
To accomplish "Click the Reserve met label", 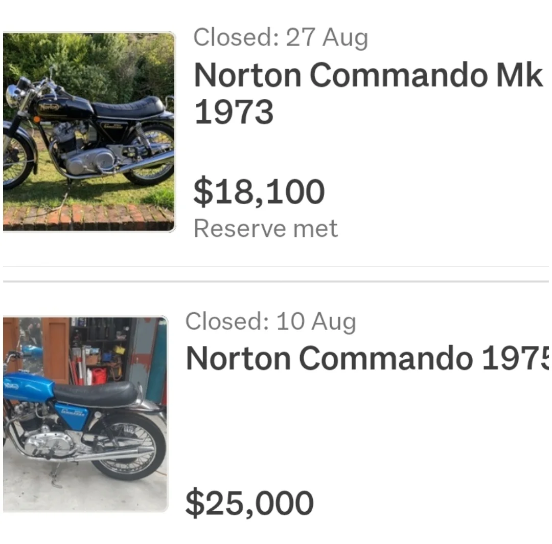I will click(266, 228).
